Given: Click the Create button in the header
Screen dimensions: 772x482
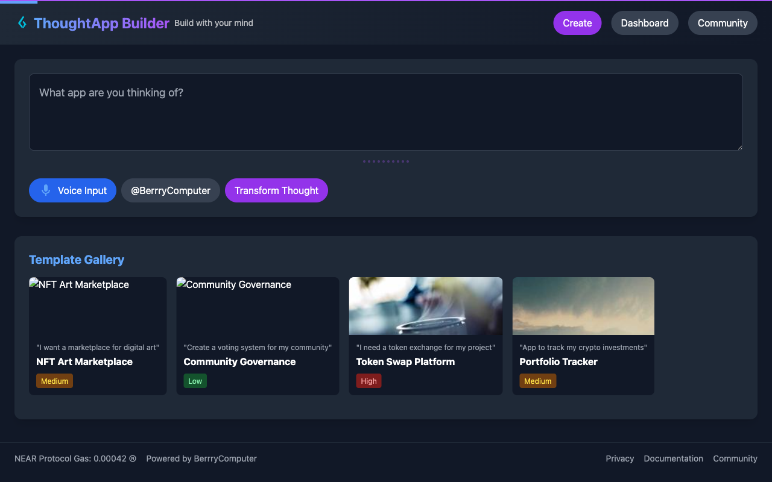Looking at the screenshot, I should click(x=577, y=23).
